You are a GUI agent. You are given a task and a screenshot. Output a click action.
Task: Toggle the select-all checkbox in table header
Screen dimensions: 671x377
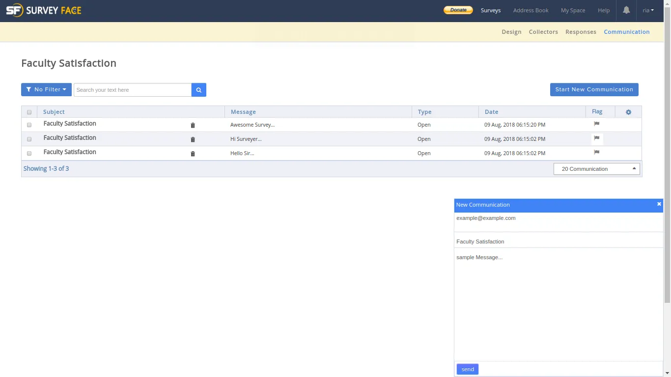(x=29, y=112)
